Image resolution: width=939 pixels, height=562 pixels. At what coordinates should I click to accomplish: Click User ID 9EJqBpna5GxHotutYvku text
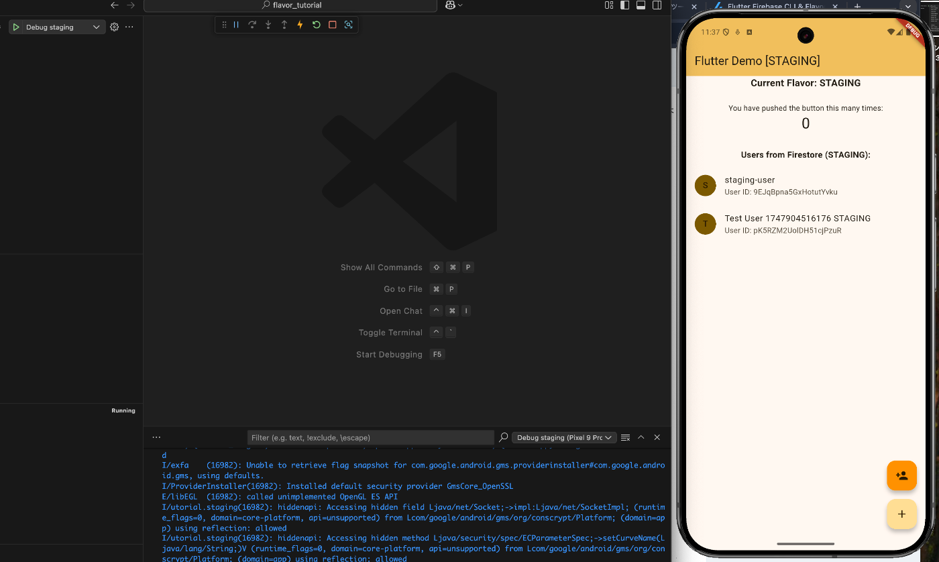(x=781, y=192)
